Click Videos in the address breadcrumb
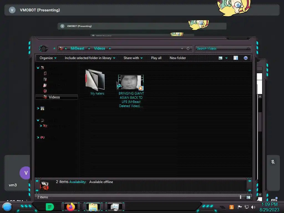Image resolution: width=284 pixels, height=213 pixels. (x=100, y=48)
